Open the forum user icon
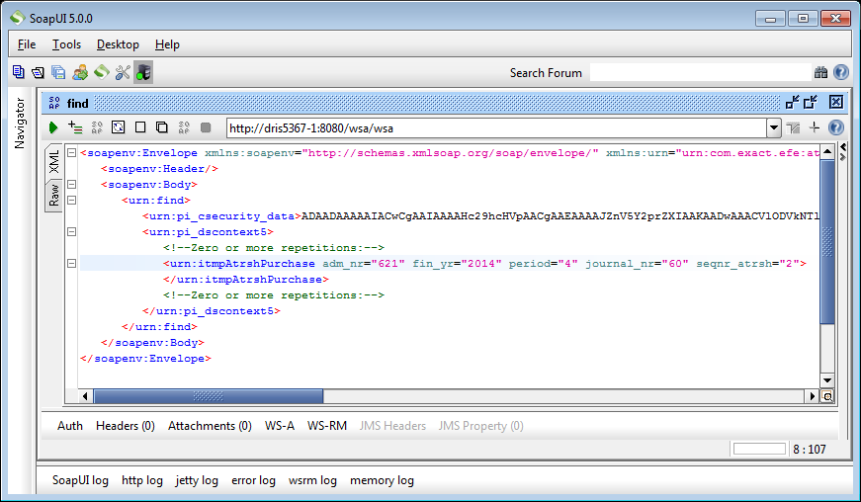Viewport: 861px width, 502px height. coord(80,72)
